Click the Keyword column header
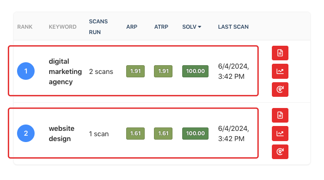The height and width of the screenshot is (180, 324). tap(63, 27)
